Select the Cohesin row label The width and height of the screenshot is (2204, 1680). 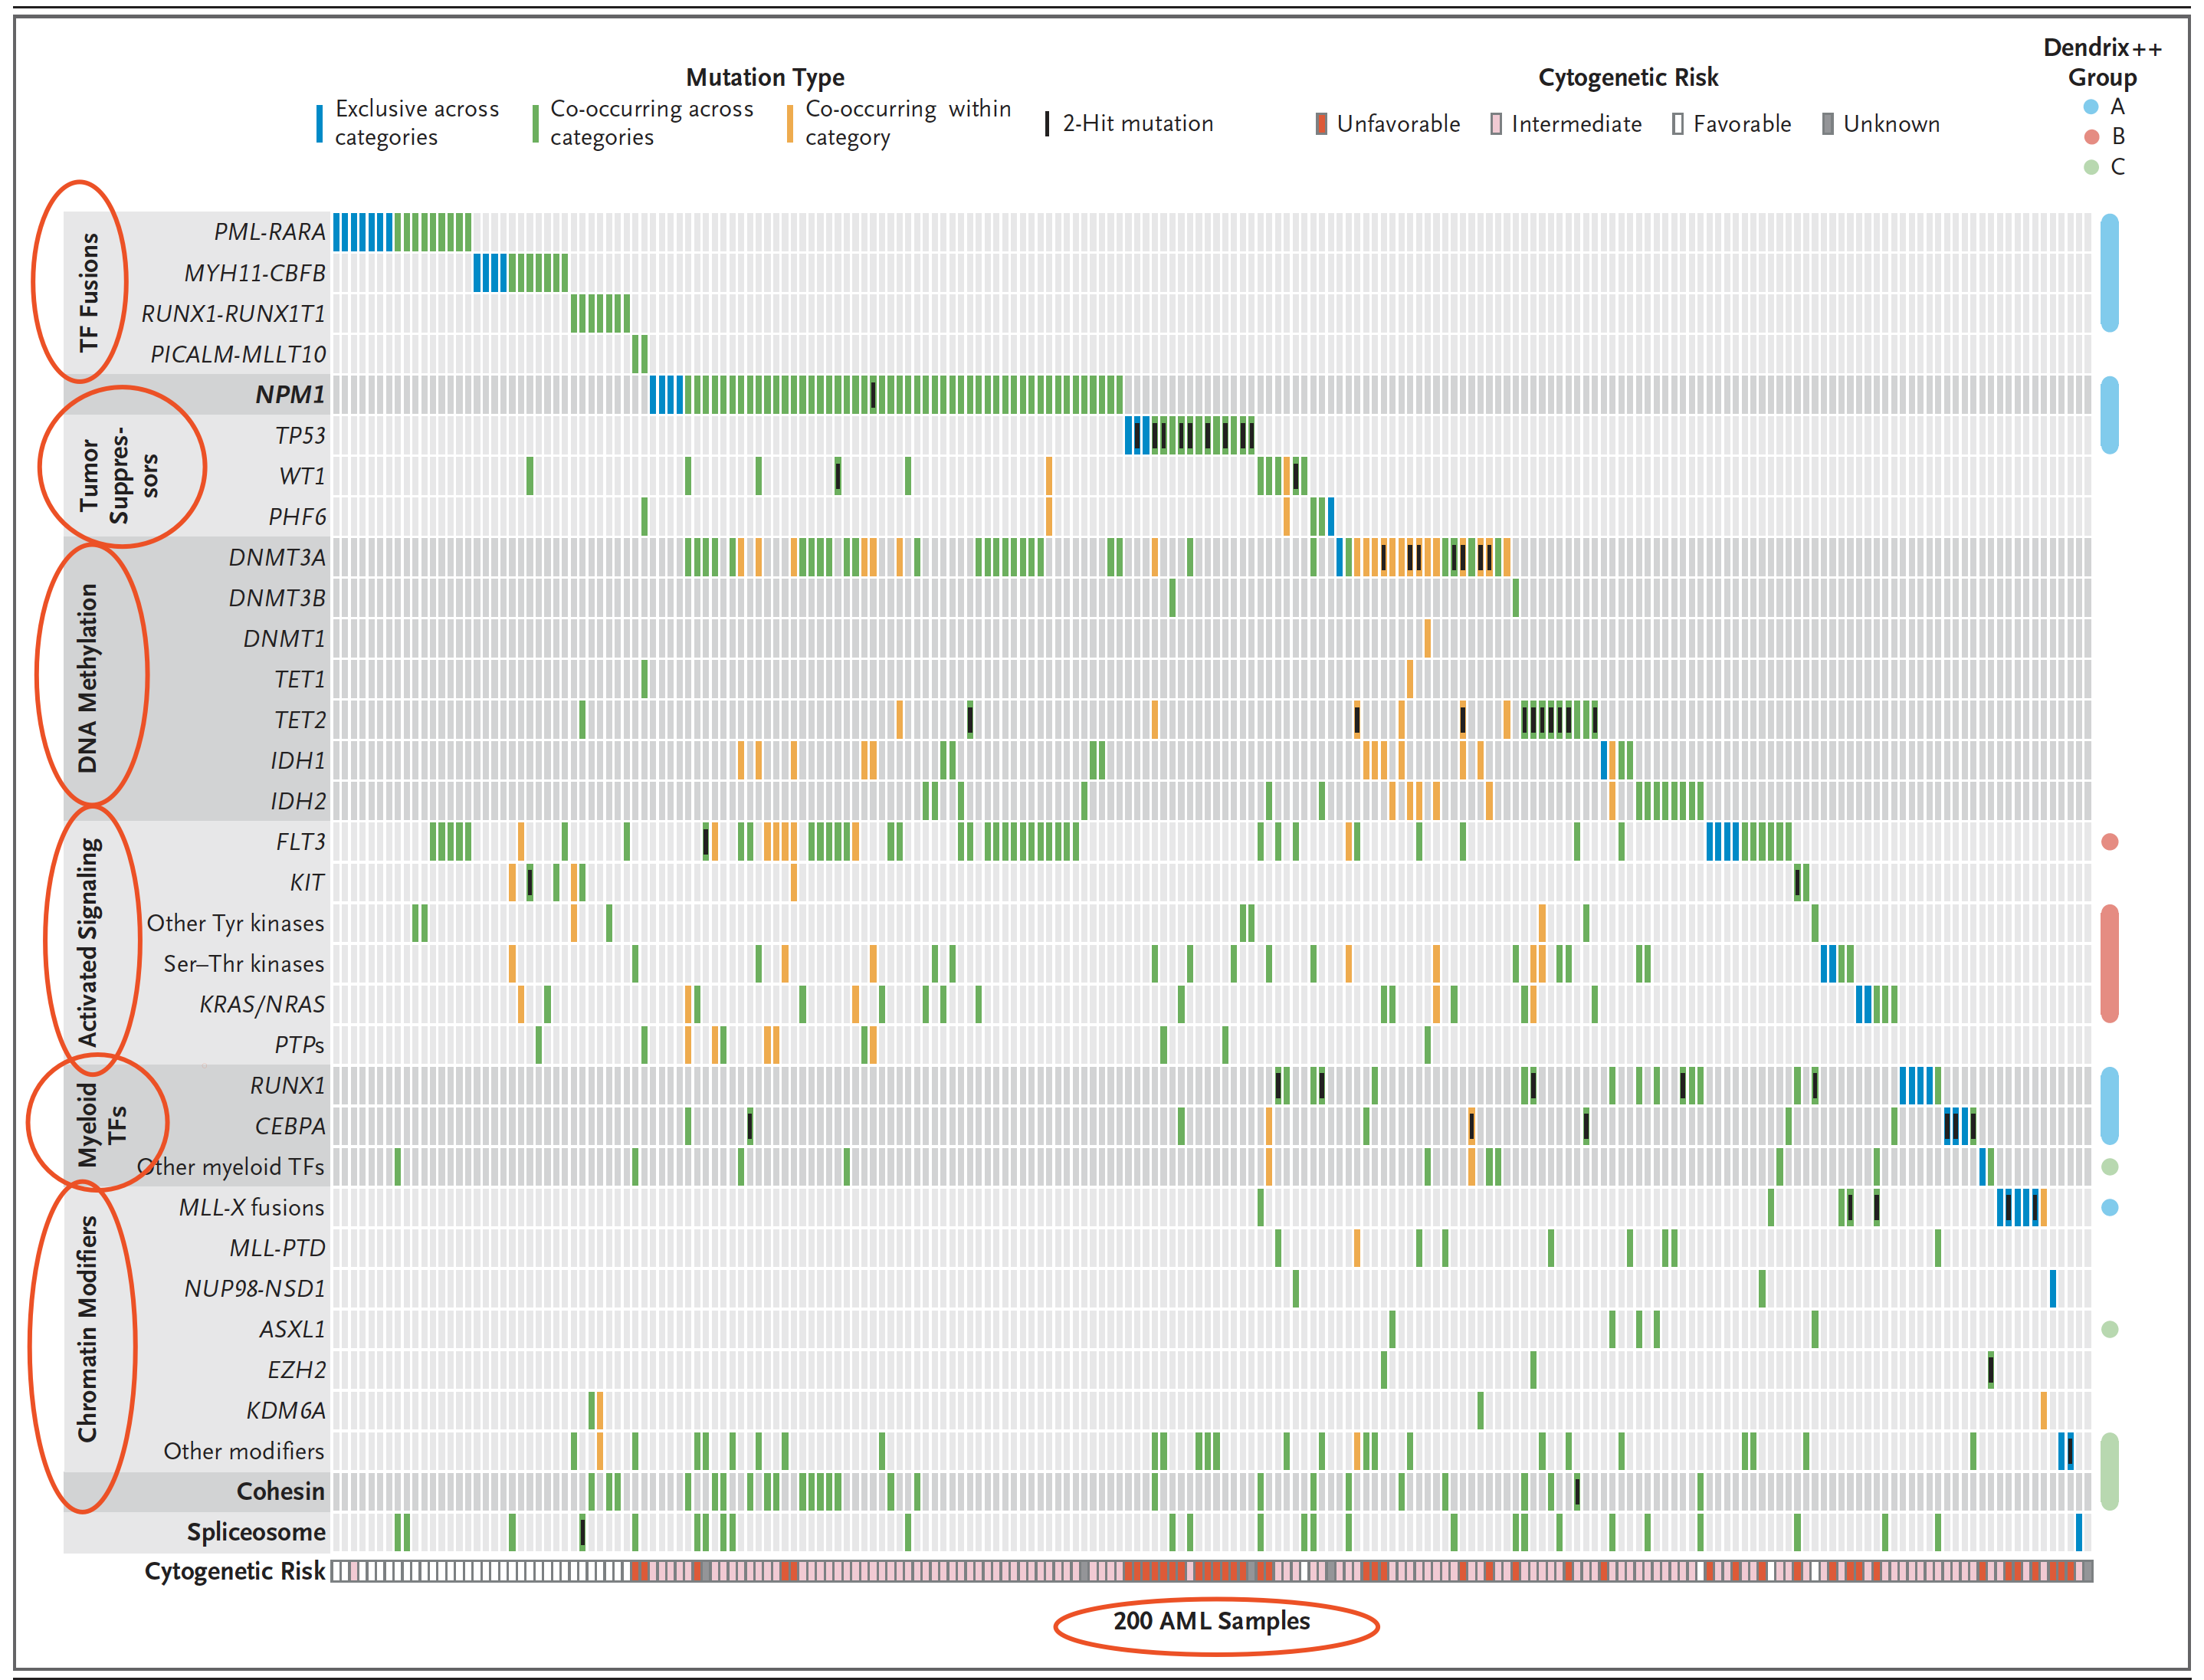(x=281, y=1492)
